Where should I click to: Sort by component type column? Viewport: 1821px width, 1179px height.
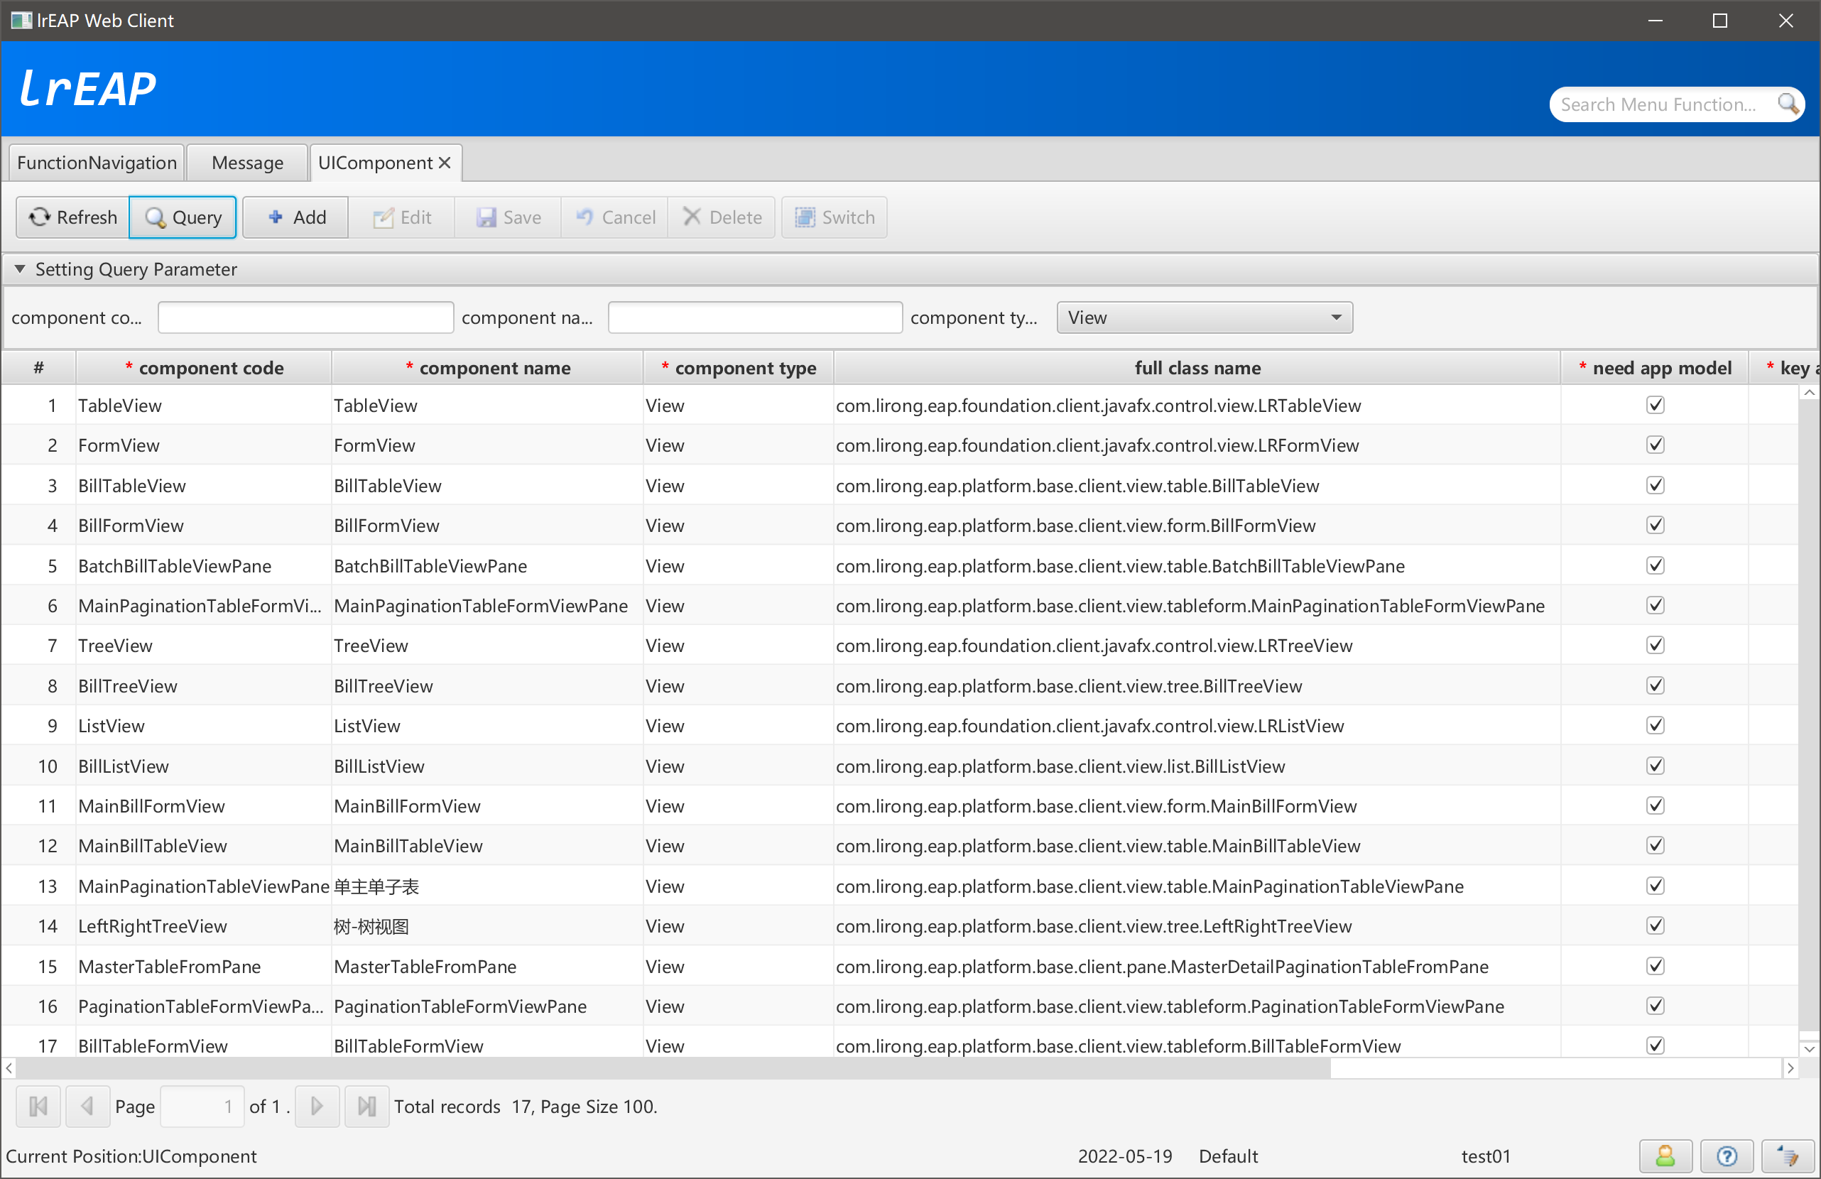coord(739,368)
